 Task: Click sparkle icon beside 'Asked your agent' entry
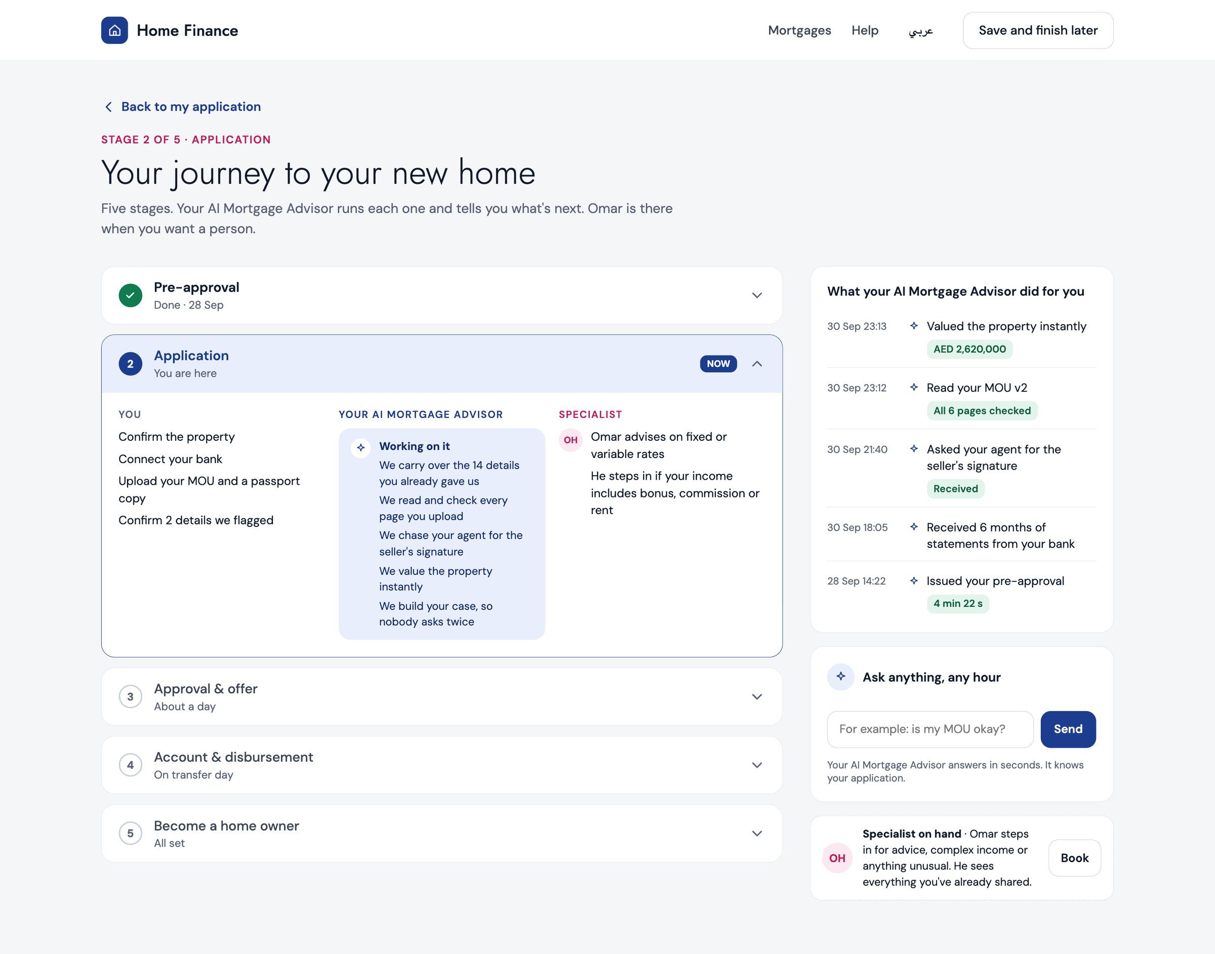point(914,448)
